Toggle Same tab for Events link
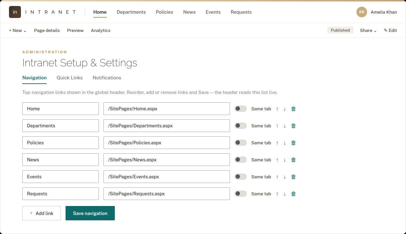Image resolution: width=406 pixels, height=234 pixels. coord(241,177)
